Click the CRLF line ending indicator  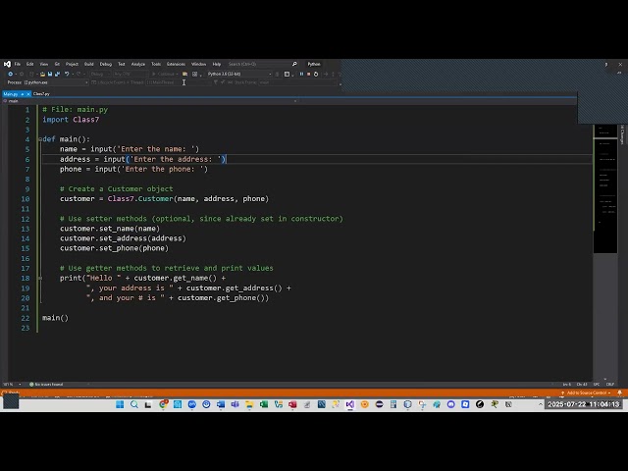click(x=610, y=385)
